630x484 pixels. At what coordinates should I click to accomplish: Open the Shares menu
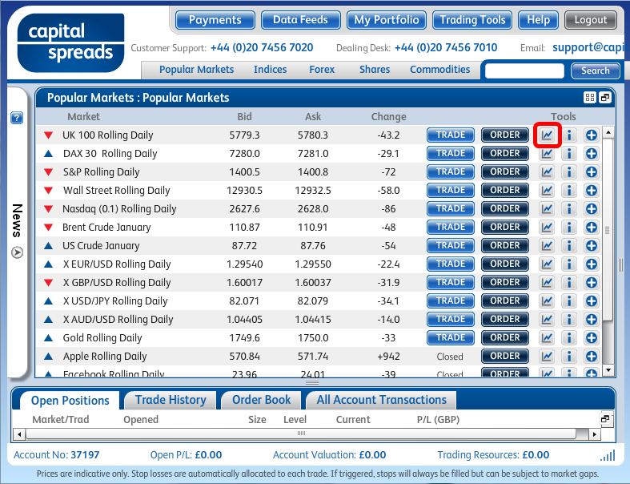pos(375,70)
